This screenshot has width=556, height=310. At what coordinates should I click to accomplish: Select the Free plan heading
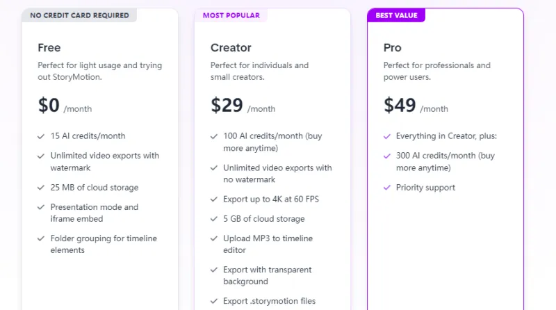(x=49, y=48)
